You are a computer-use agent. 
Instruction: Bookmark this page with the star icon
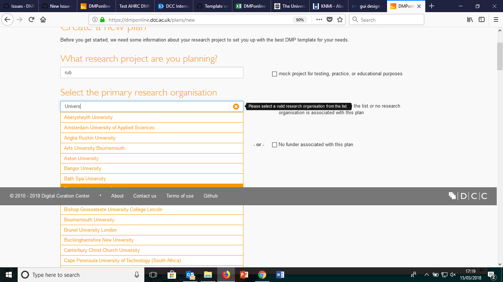(x=340, y=19)
